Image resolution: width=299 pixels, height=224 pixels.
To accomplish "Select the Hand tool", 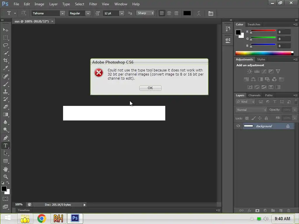I will click(x=6, y=169).
